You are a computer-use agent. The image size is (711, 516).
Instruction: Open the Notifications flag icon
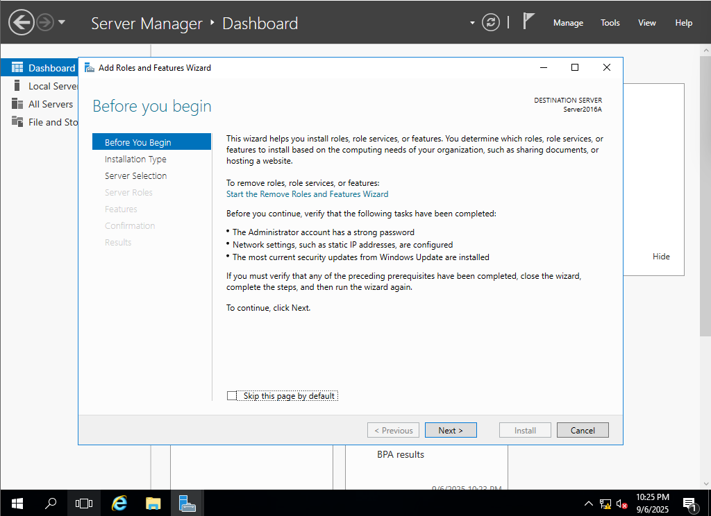(528, 21)
